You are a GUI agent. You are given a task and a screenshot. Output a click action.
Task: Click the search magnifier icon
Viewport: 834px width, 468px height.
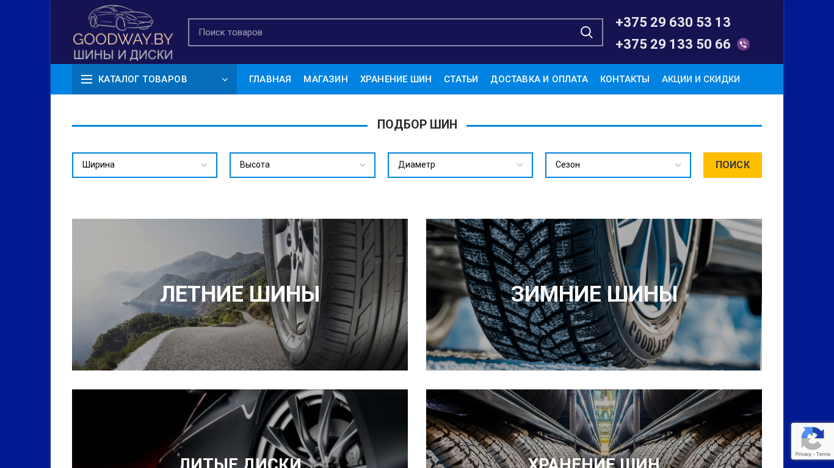(586, 32)
